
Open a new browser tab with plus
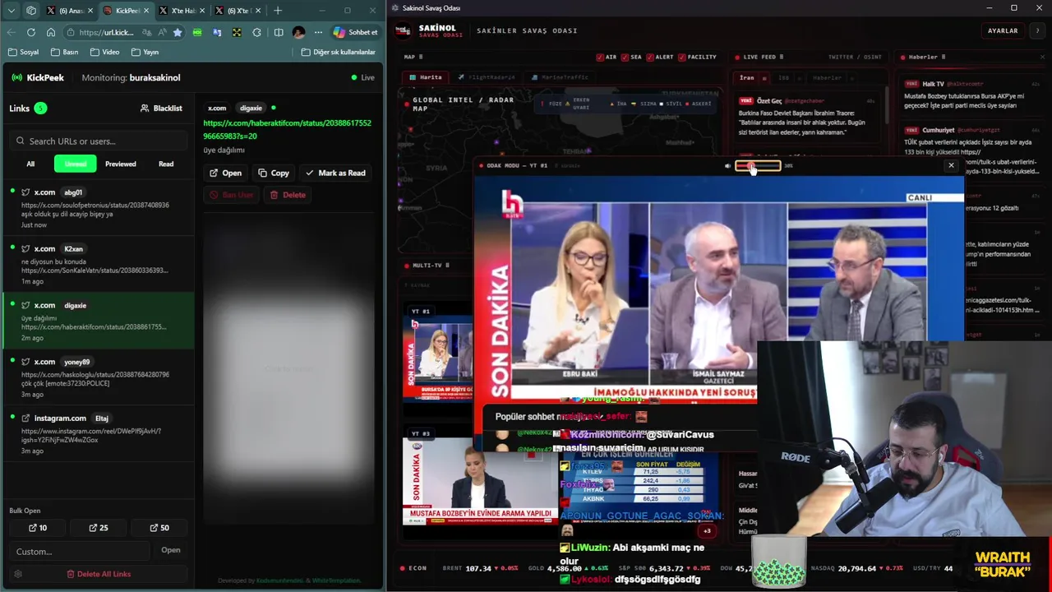278,11
